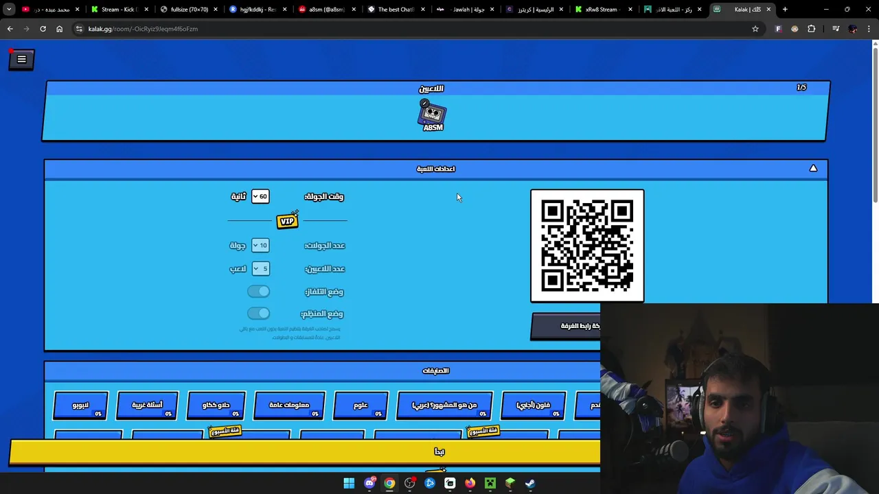Open the black-and-white app icon in taskbar
Viewport: 879px width, 494px height.
(450, 483)
